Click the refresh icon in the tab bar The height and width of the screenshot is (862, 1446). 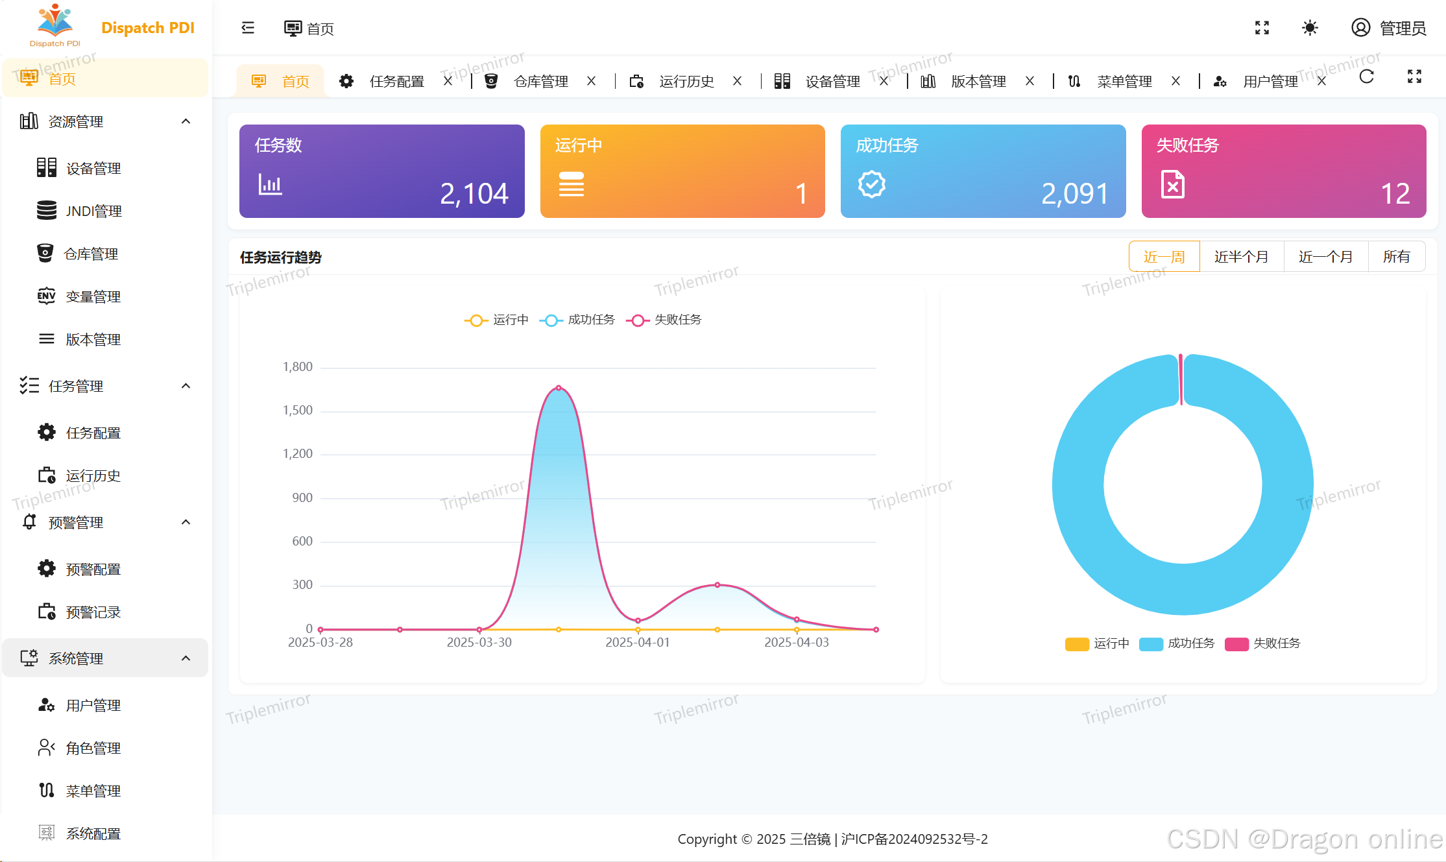pyautogui.click(x=1366, y=77)
